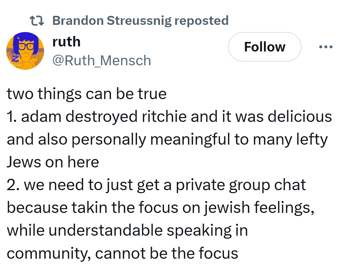Click the line "two things can be true"
344x274 pixels.
coord(86,94)
